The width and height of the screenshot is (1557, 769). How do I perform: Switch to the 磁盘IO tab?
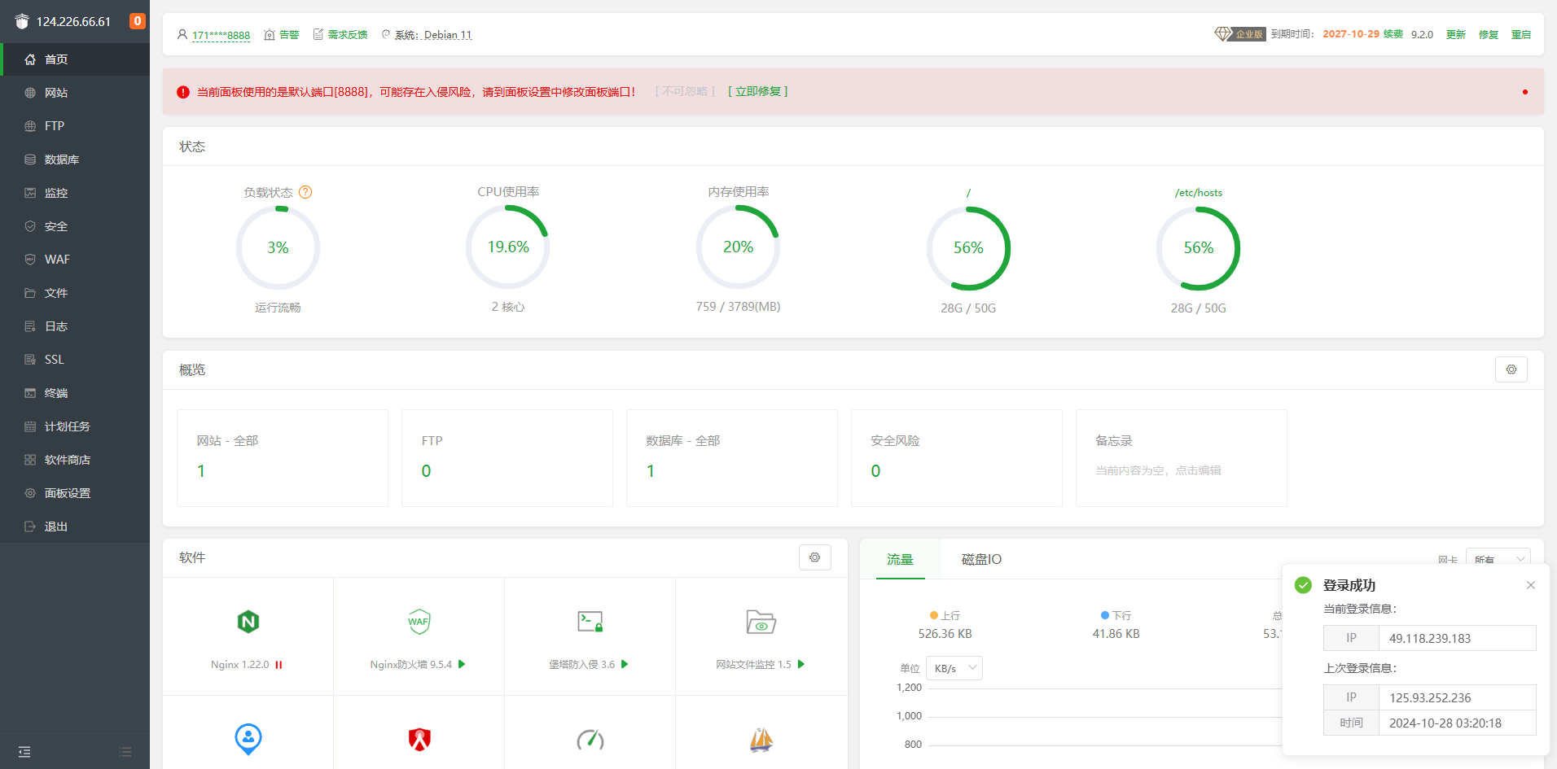(981, 560)
